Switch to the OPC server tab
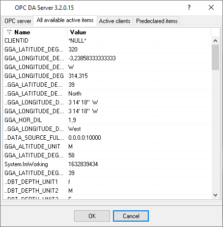Screen dimensions: 223x227 [x=18, y=21]
